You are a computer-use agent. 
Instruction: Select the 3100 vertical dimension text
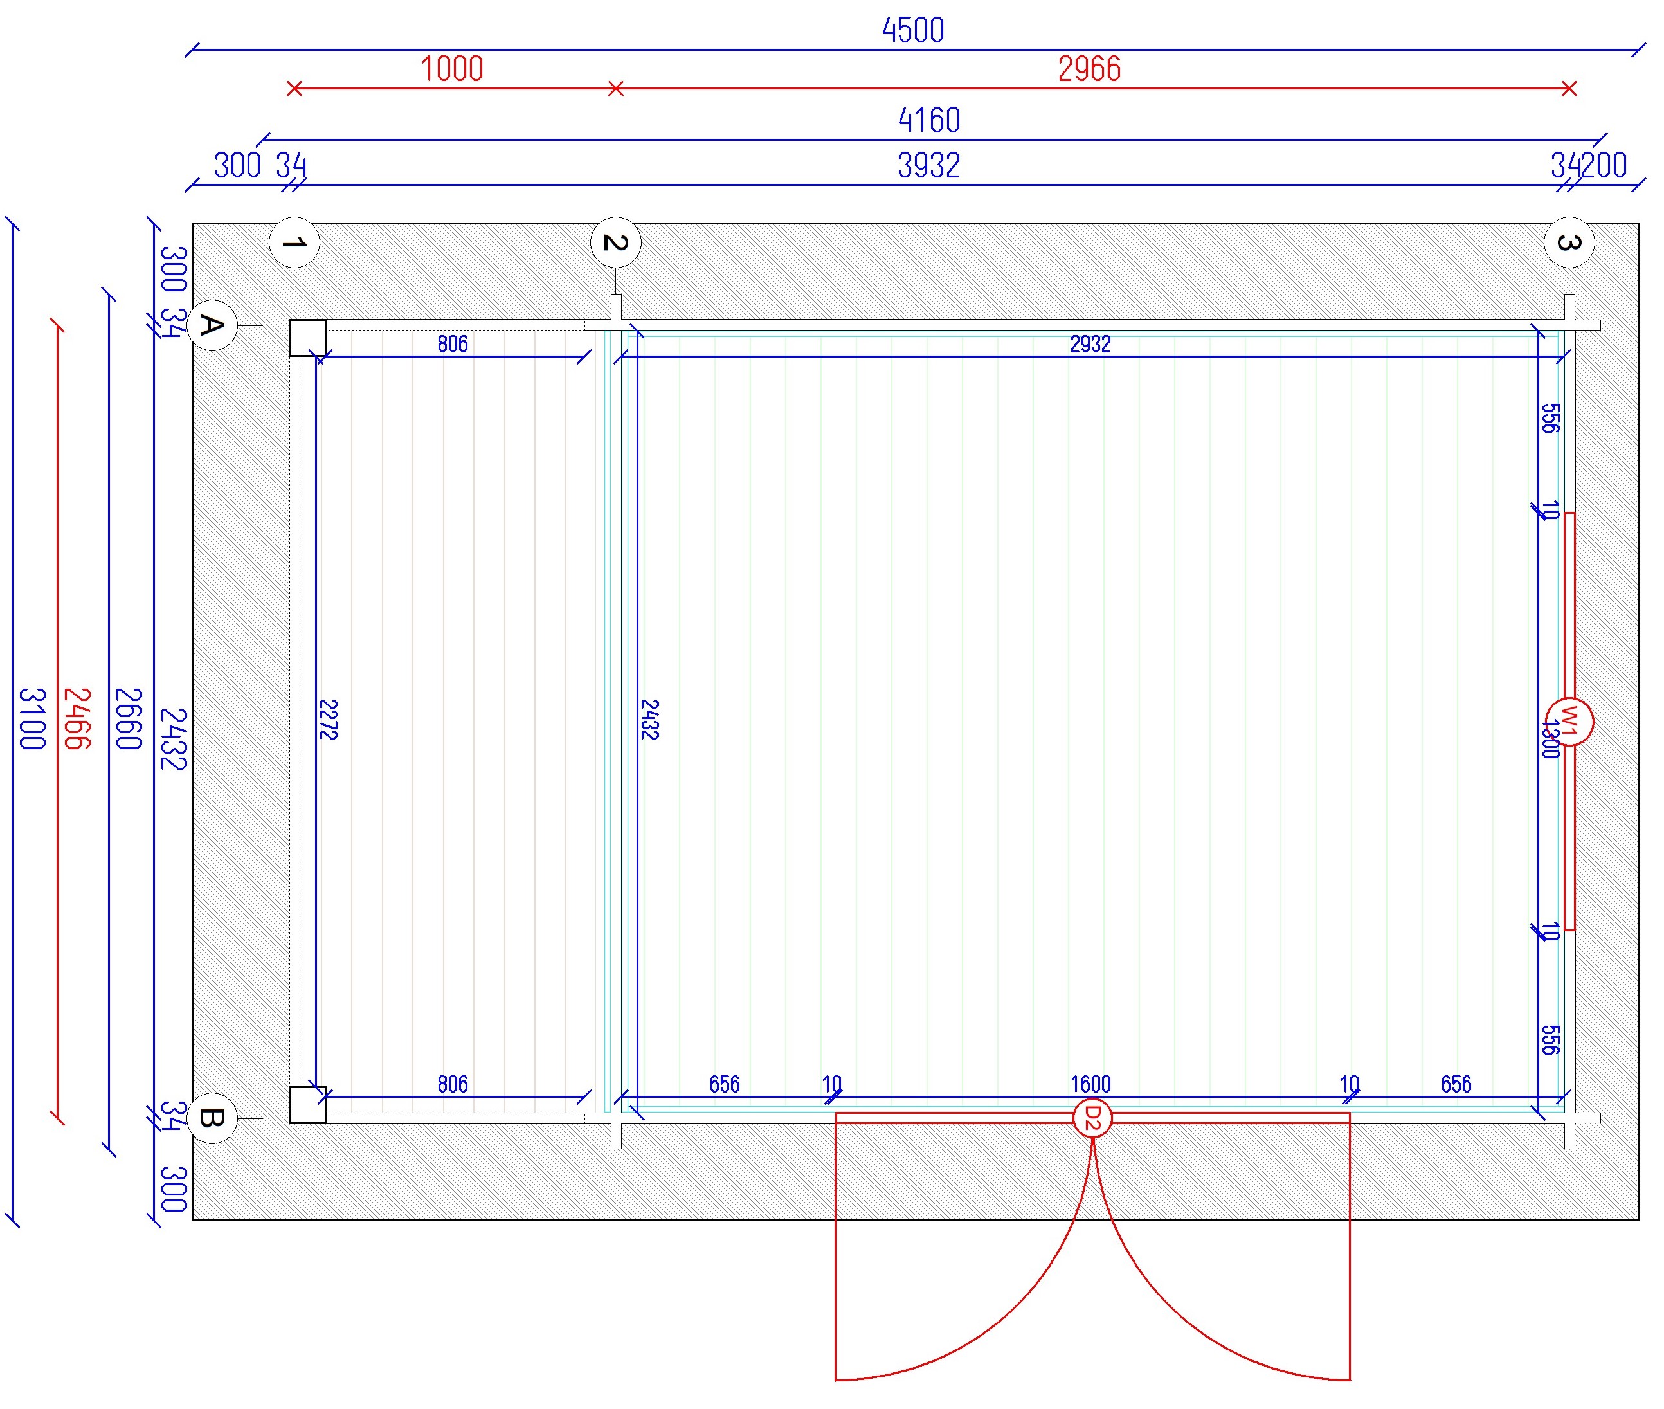[32, 718]
